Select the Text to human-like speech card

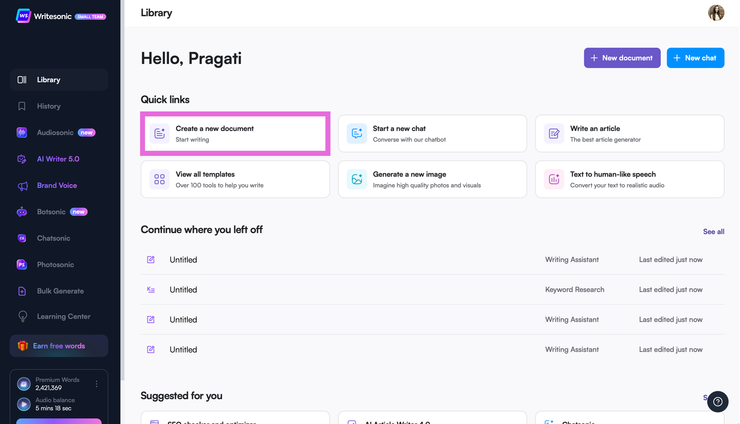(629, 179)
